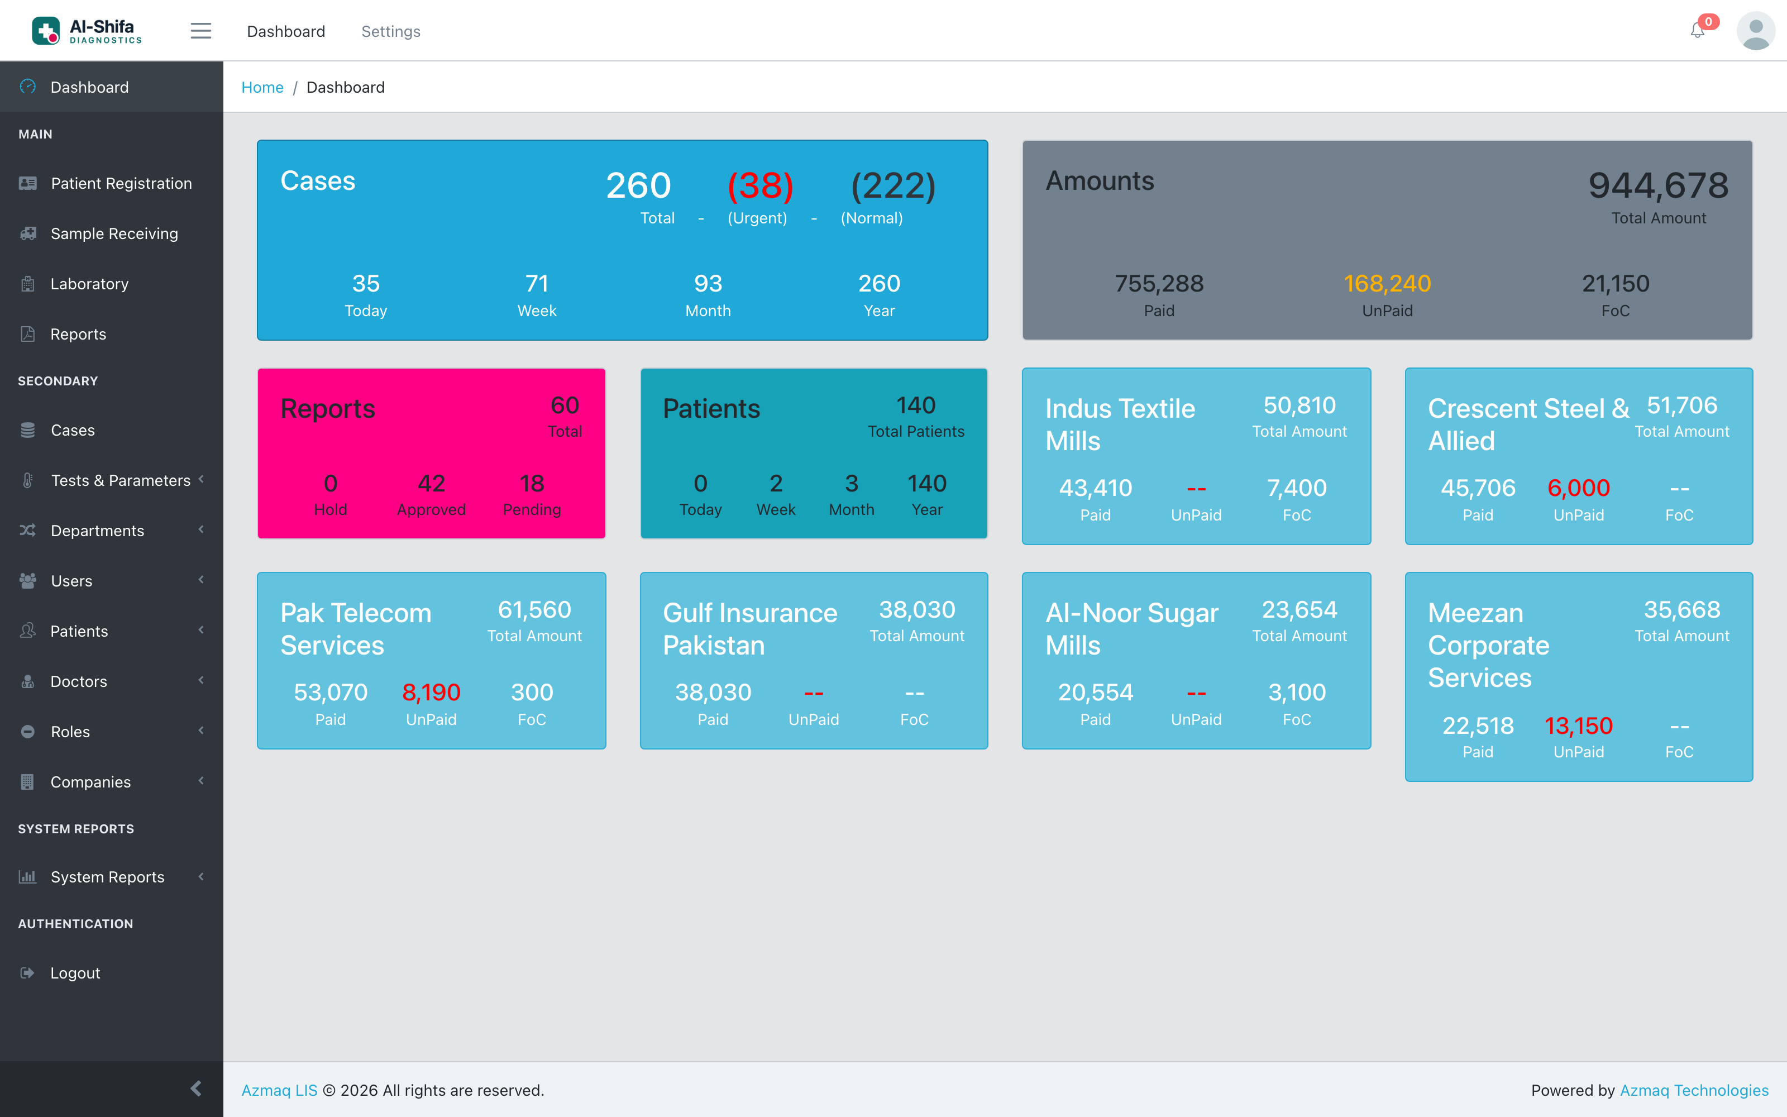This screenshot has height=1117, width=1787.
Task: Click the Reports file icon
Action: coord(27,334)
